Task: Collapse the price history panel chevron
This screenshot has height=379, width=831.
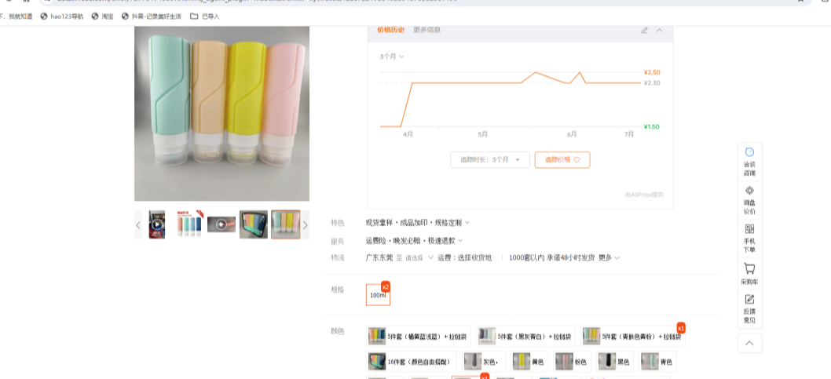Action: click(659, 30)
